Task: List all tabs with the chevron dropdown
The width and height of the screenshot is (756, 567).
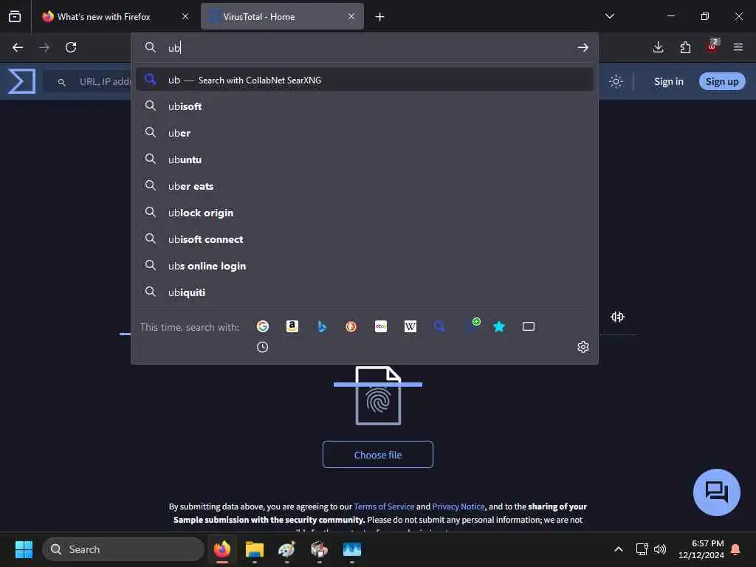Action: click(x=609, y=16)
